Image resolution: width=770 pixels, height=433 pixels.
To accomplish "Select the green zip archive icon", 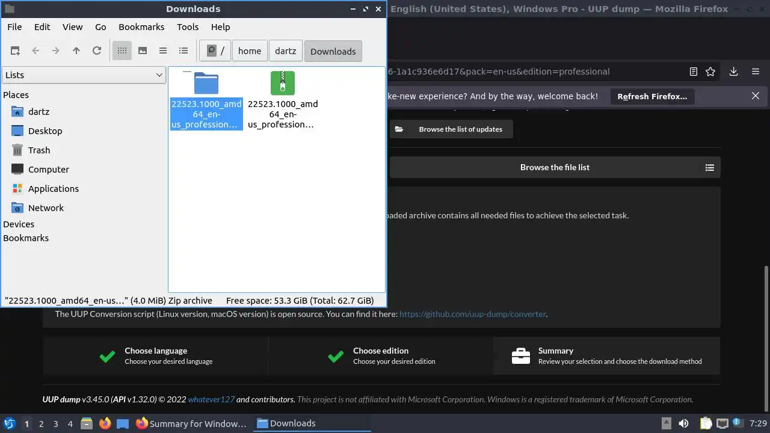I will coord(283,83).
